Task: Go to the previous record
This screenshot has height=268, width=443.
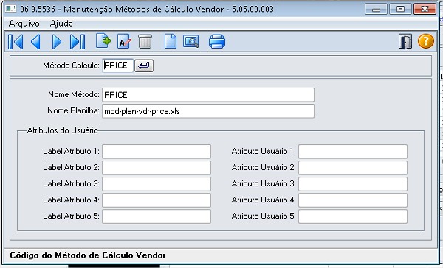Action: click(x=36, y=42)
